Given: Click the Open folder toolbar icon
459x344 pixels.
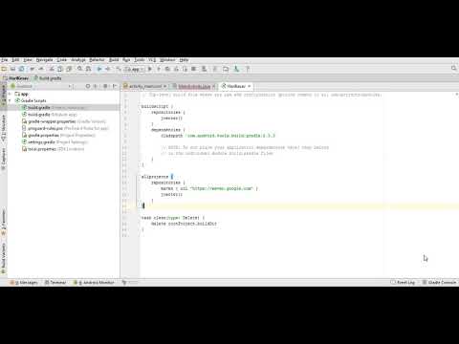Looking at the screenshot, I should (4, 69).
